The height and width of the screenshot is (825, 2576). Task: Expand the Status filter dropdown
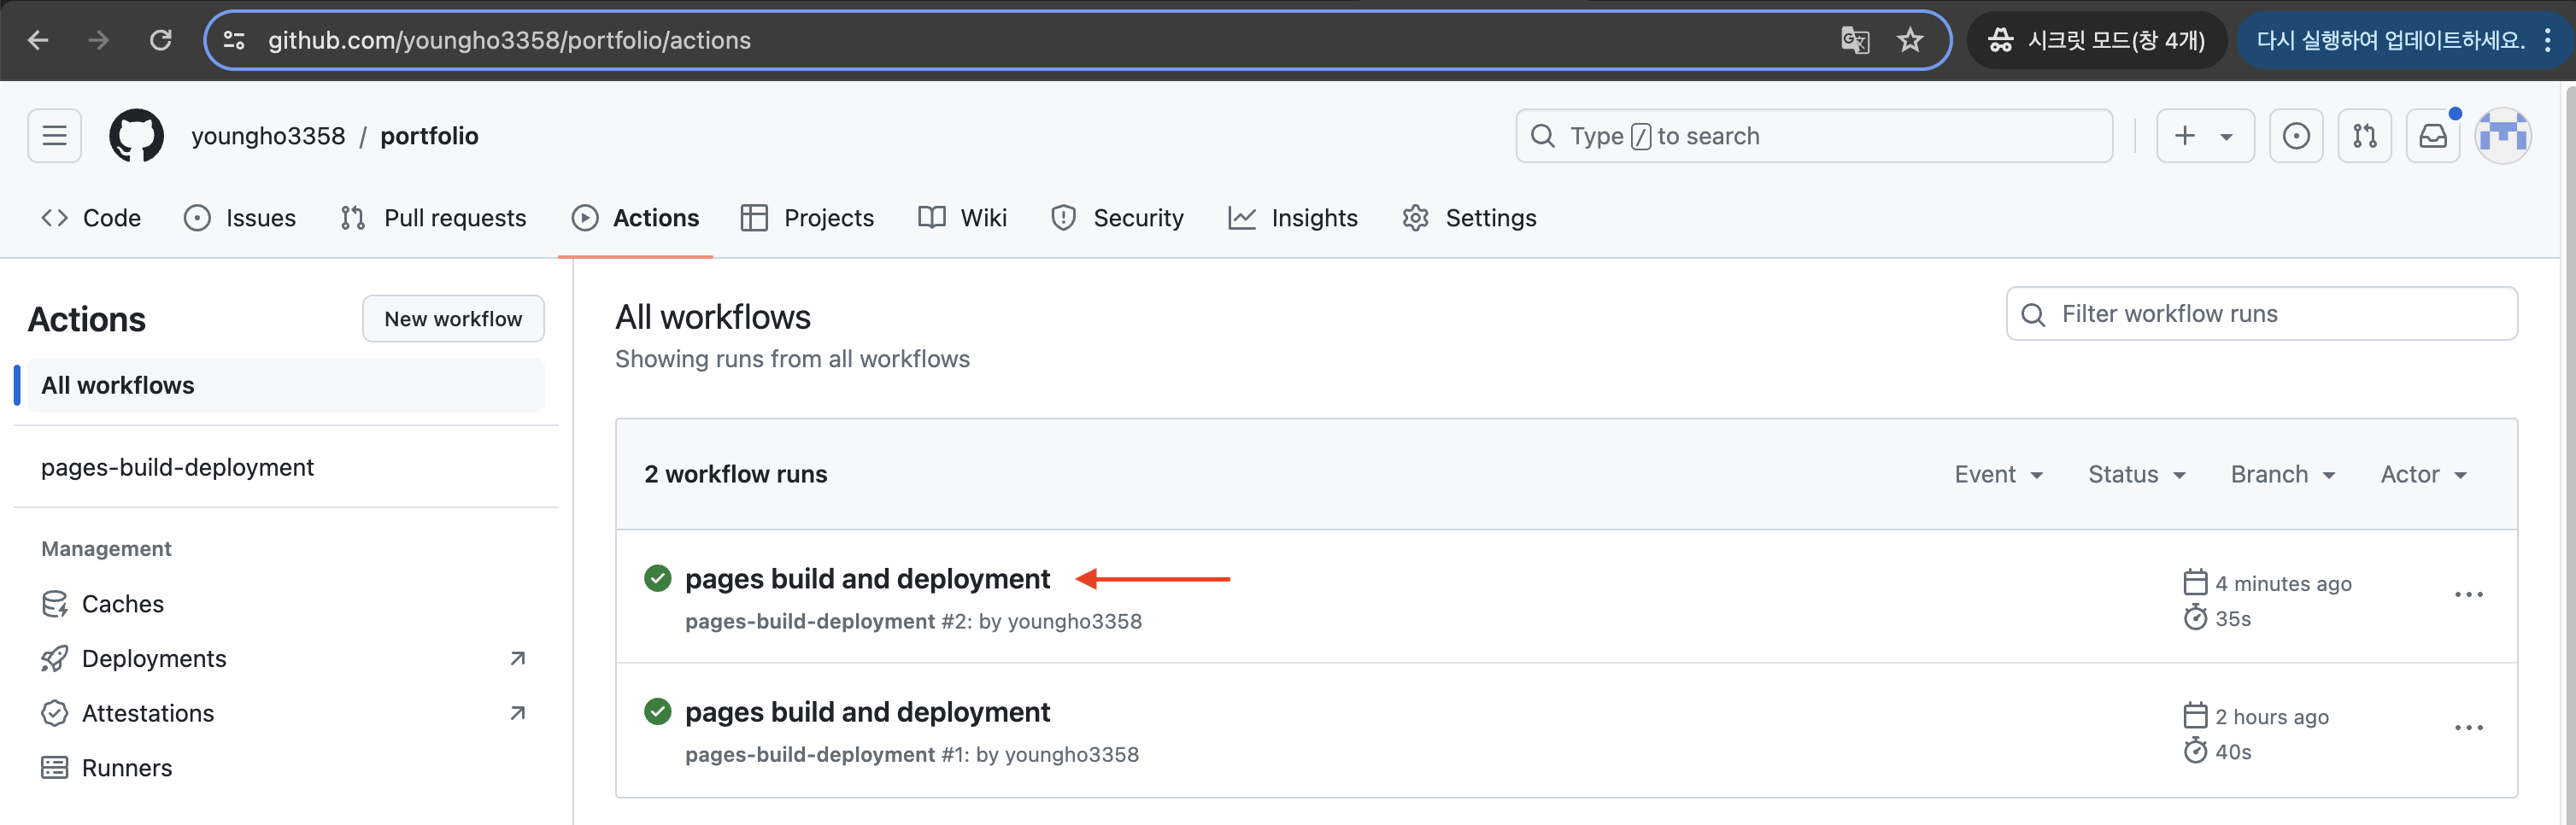pyautogui.click(x=2136, y=474)
